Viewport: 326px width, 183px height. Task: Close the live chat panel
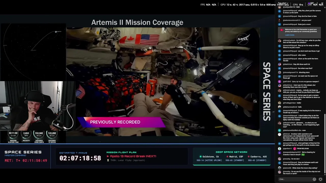click(x=322, y=3)
